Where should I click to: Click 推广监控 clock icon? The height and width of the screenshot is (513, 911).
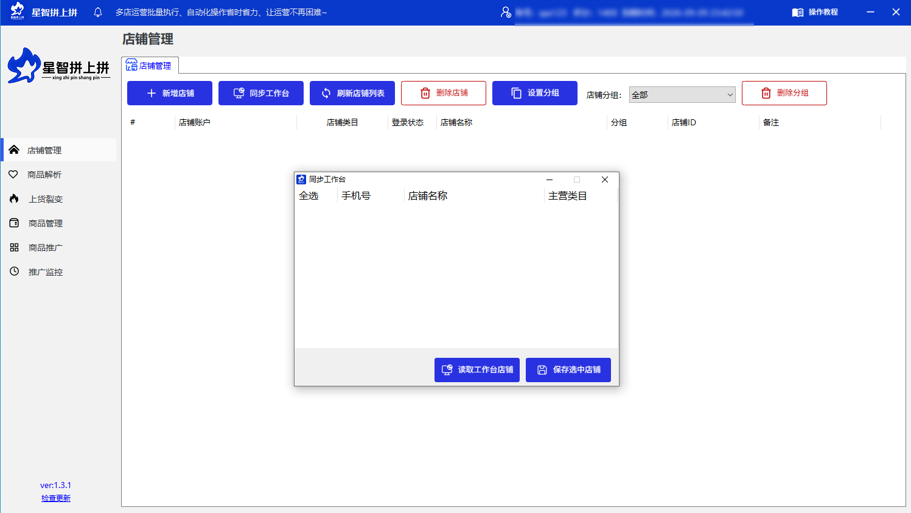(x=15, y=272)
